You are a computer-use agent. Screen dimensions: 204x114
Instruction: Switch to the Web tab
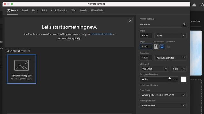point(74,10)
